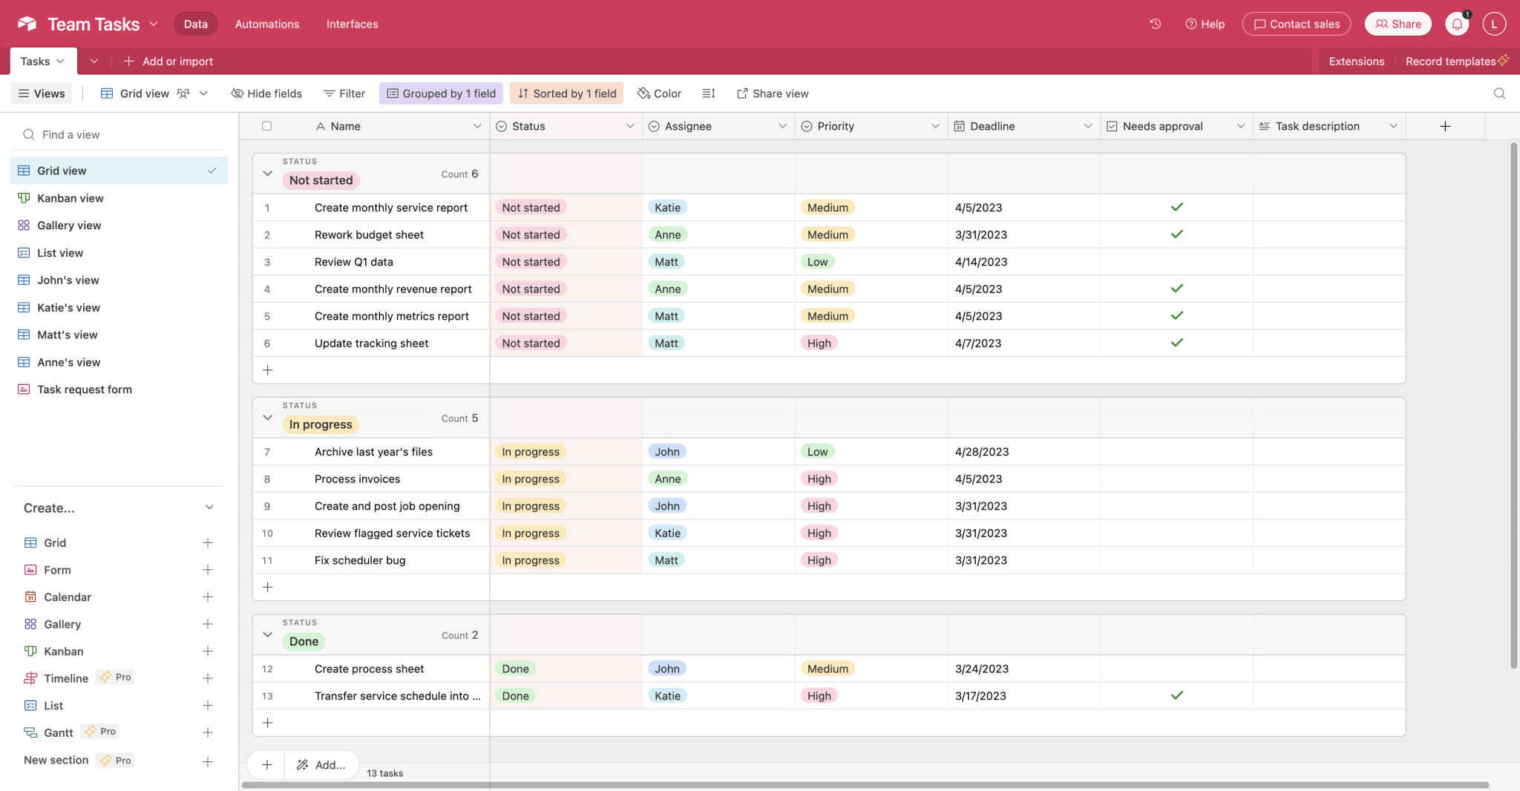Image resolution: width=1520 pixels, height=791 pixels.
Task: Create a new Timeline view
Action: (x=209, y=677)
